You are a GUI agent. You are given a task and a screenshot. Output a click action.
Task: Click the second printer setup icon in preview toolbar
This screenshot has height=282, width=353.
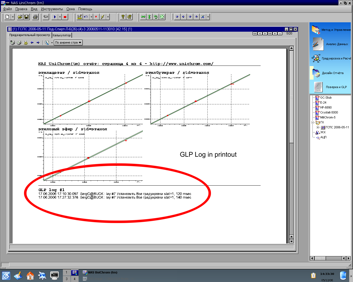click(x=19, y=43)
